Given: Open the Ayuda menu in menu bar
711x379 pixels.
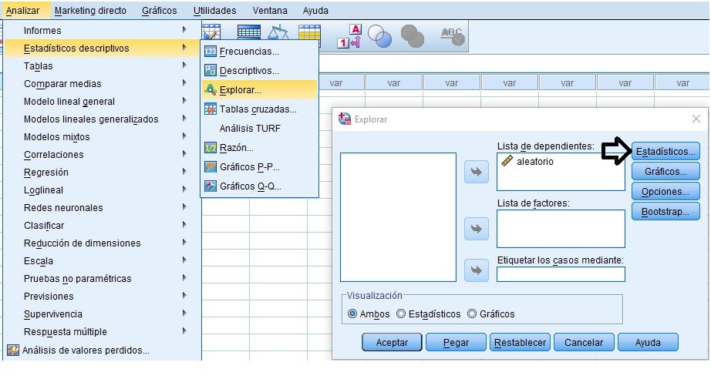Looking at the screenshot, I should click(x=315, y=11).
